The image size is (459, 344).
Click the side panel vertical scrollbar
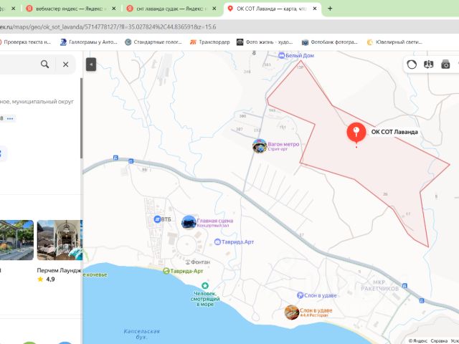81,118
